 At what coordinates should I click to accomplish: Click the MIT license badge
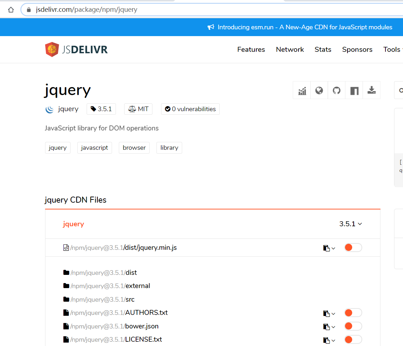[138, 109]
